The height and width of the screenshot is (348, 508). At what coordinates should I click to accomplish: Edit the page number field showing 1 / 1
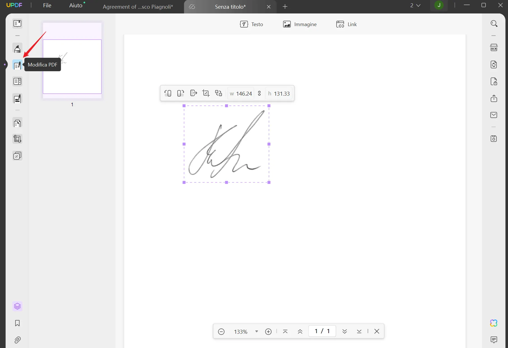[322, 331]
